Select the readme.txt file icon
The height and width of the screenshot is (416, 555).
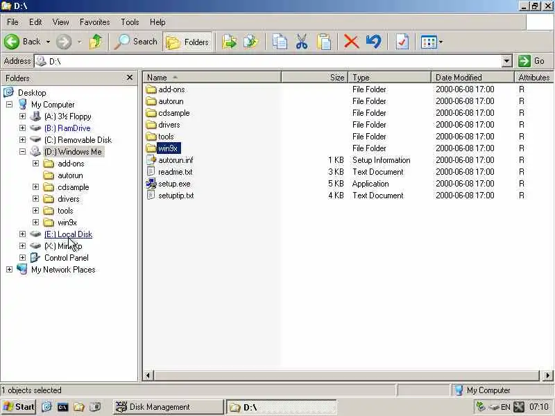(151, 171)
